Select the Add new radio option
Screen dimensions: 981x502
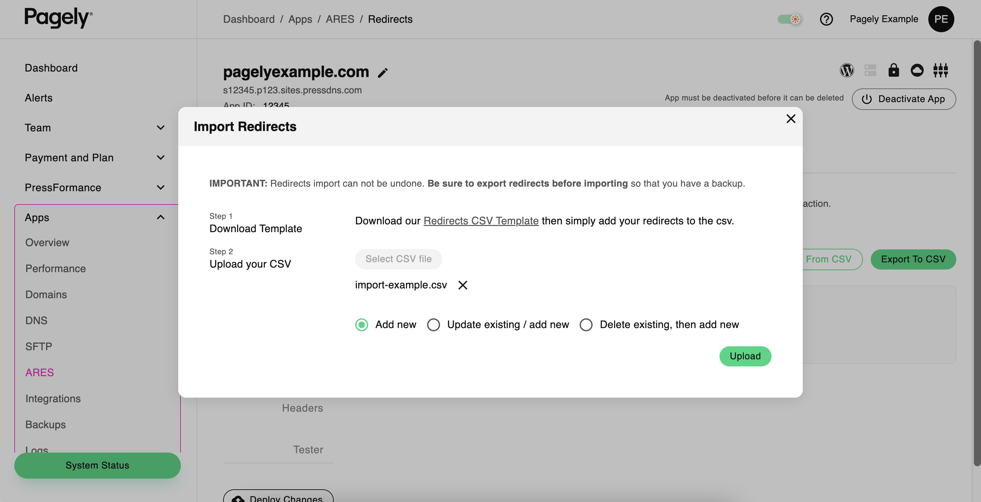(x=361, y=325)
